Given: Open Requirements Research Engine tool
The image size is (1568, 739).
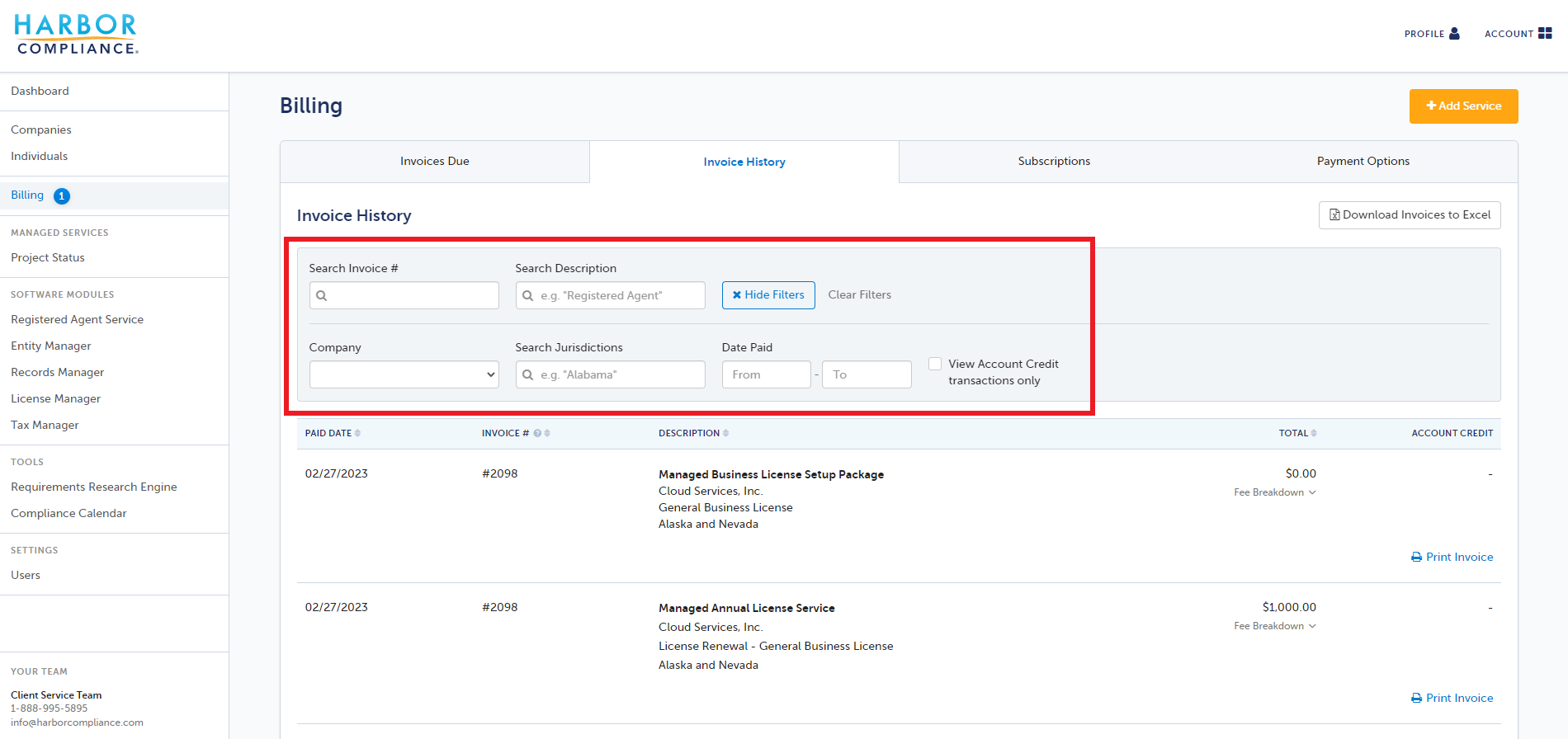Looking at the screenshot, I should tap(94, 487).
